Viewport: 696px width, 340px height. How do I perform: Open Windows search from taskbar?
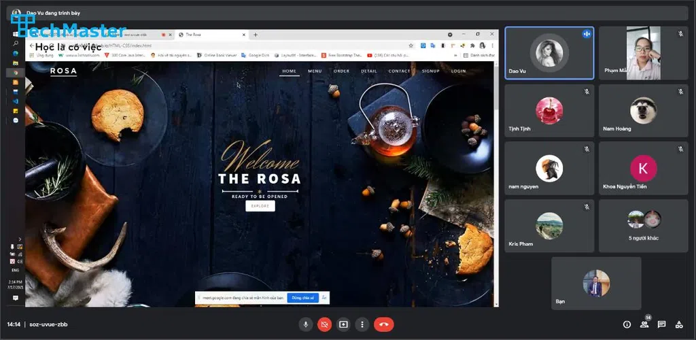[16, 44]
